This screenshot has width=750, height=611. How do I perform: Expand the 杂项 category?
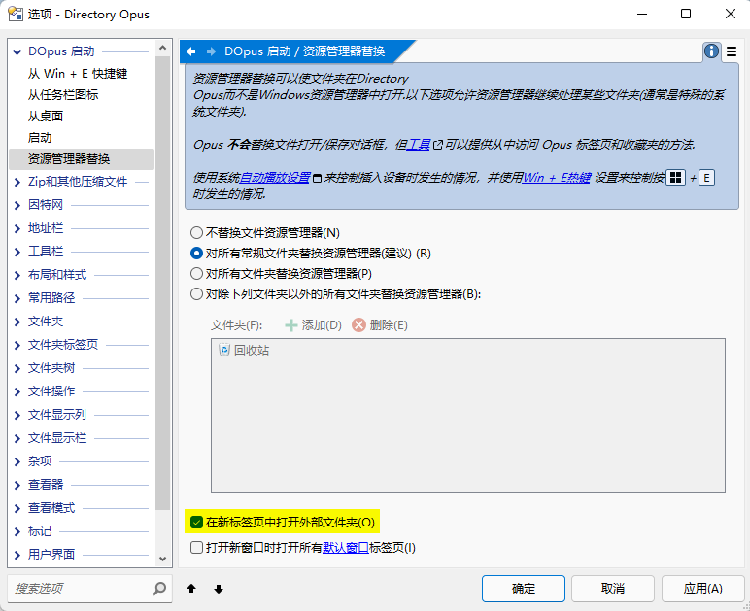coord(17,461)
